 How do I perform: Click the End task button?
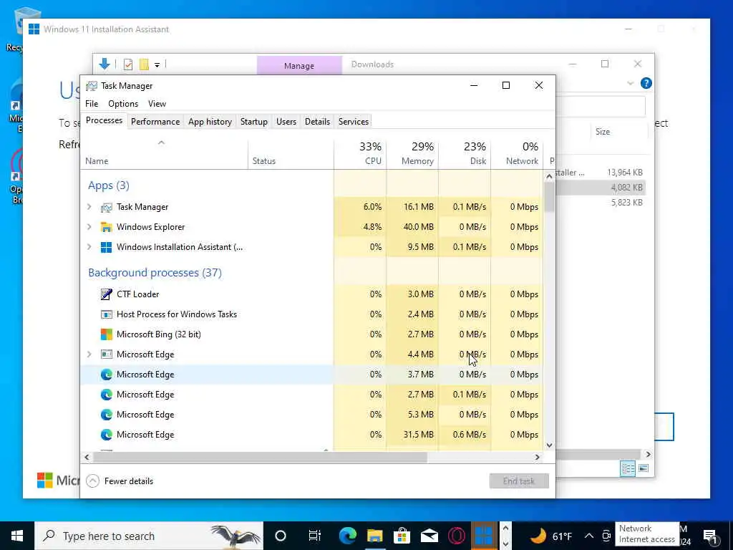(x=519, y=481)
